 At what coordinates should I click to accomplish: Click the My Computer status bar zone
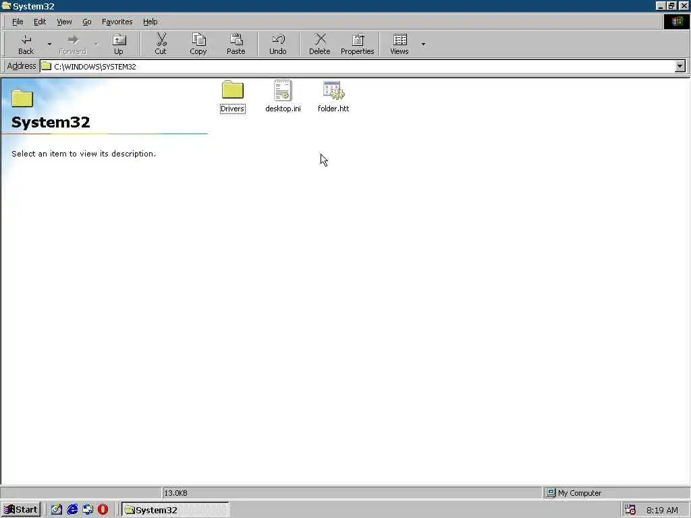(616, 493)
